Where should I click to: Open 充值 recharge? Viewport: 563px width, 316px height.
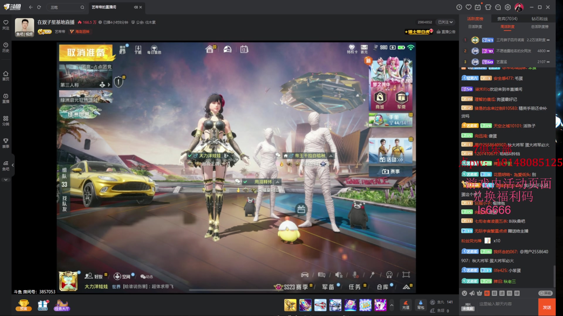[406, 305]
